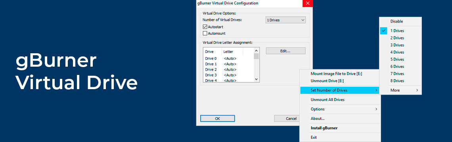
Task: Click the Cancel button in the dialog
Action: (287, 118)
